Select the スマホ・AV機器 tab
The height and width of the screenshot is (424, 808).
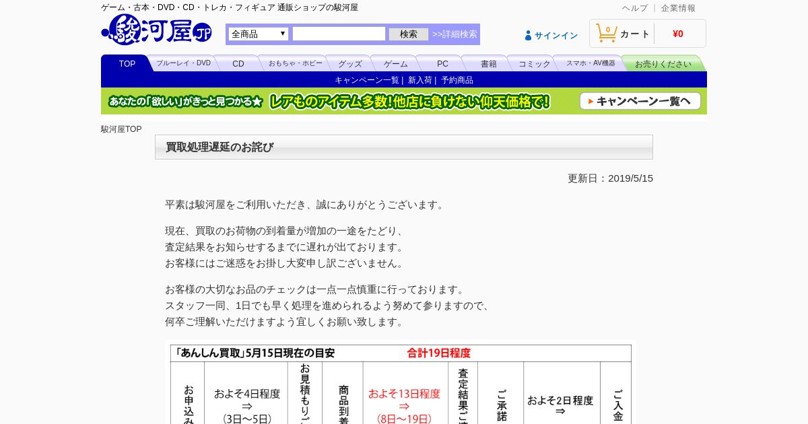[x=591, y=63]
